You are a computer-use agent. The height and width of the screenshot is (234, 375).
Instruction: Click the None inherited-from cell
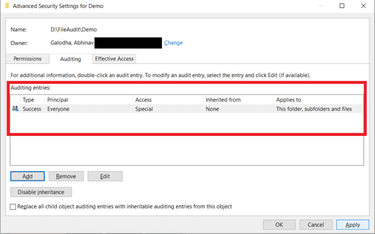point(212,109)
